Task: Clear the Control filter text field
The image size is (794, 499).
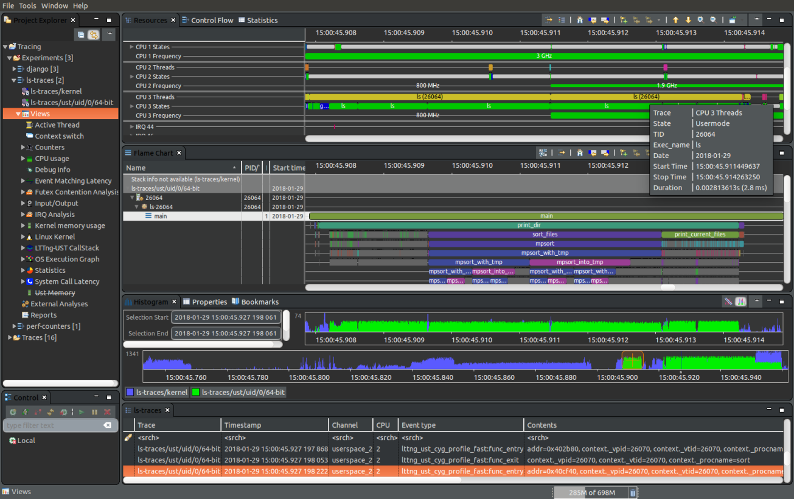Action: coord(107,425)
